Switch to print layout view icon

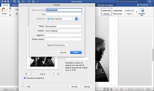tap(106, 89)
